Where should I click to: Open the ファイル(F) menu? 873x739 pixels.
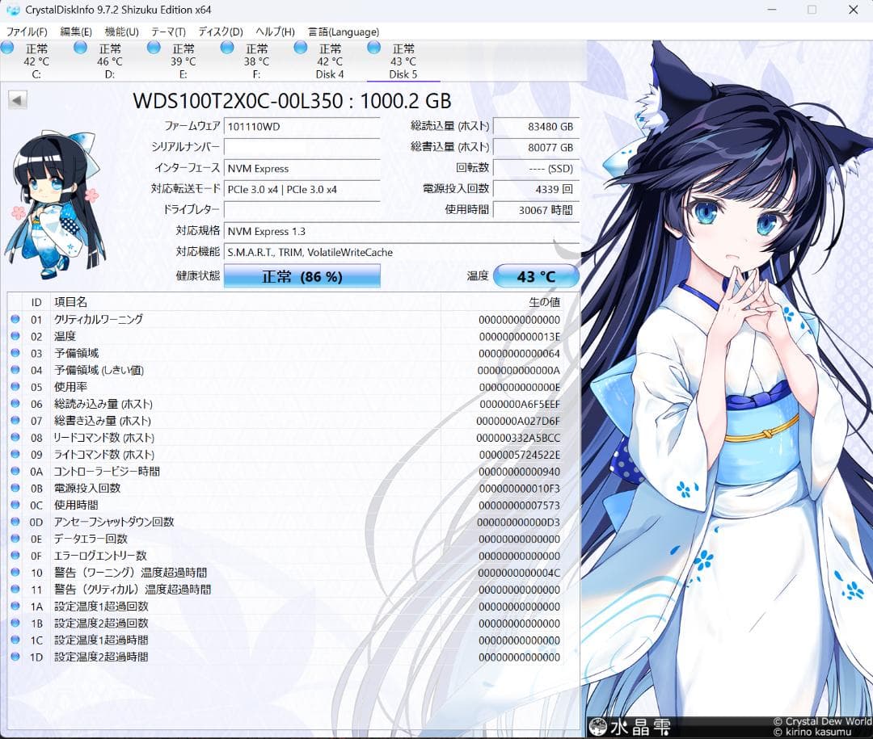[26, 31]
